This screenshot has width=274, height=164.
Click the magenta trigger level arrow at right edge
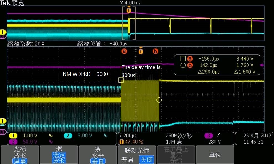(262, 65)
